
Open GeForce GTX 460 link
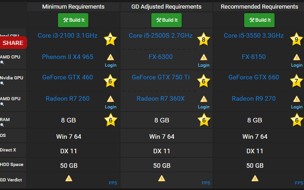pyautogui.click(x=68, y=77)
